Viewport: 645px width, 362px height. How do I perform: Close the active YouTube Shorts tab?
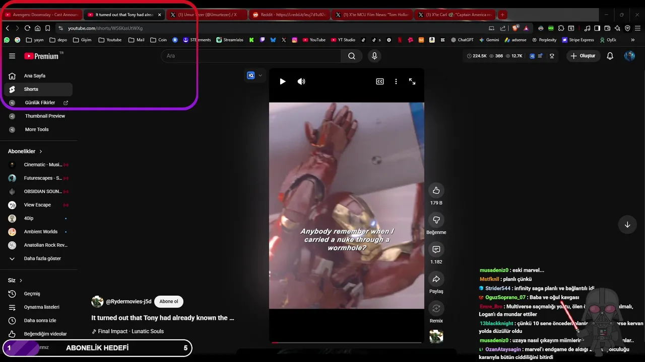tap(159, 15)
